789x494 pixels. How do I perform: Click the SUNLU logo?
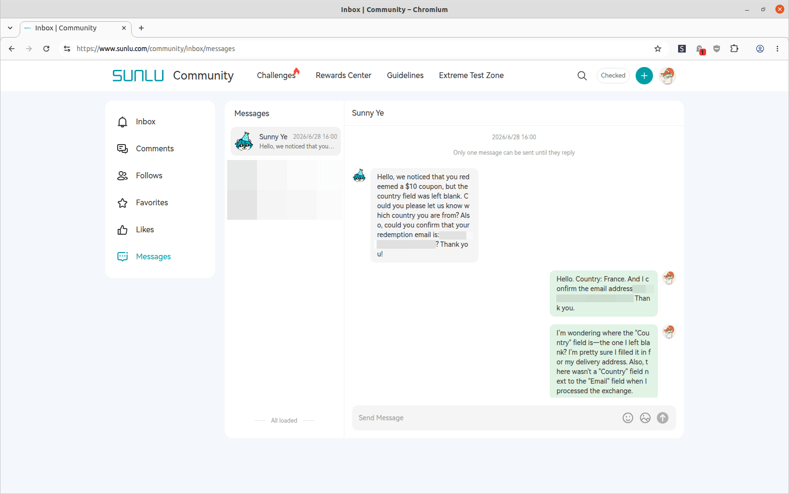(x=138, y=76)
